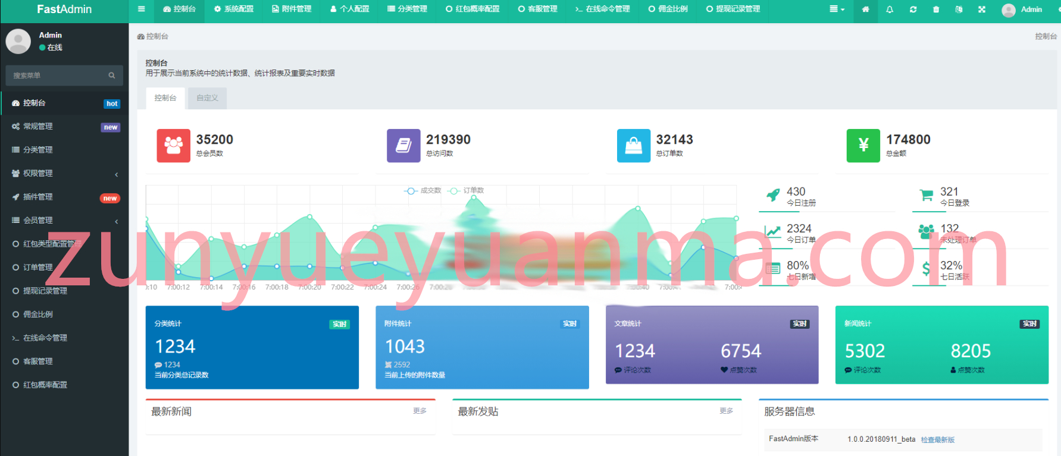Switch to 控制台 tab in the top bar
Viewport: 1061px width, 456px height.
[179, 9]
